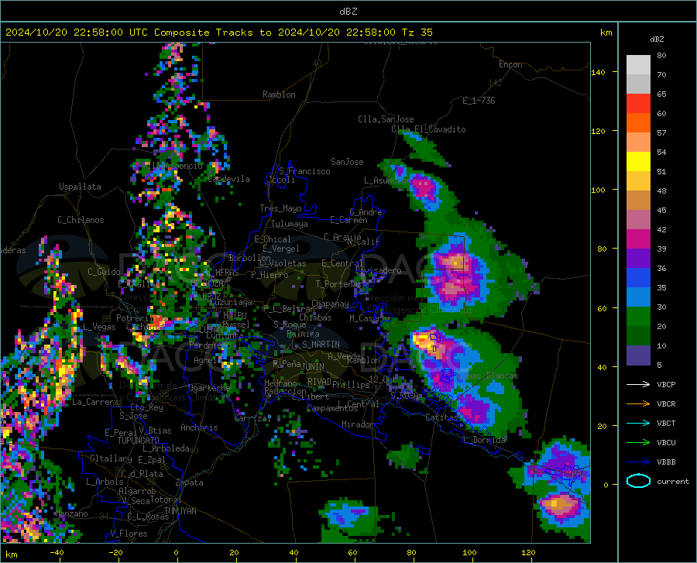Click the Potrerillos place label
This screenshot has width=697, height=563.
tap(142, 318)
